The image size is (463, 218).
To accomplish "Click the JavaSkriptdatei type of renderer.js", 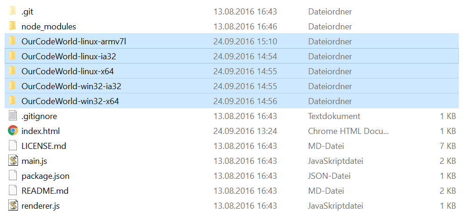I will 336,205.
